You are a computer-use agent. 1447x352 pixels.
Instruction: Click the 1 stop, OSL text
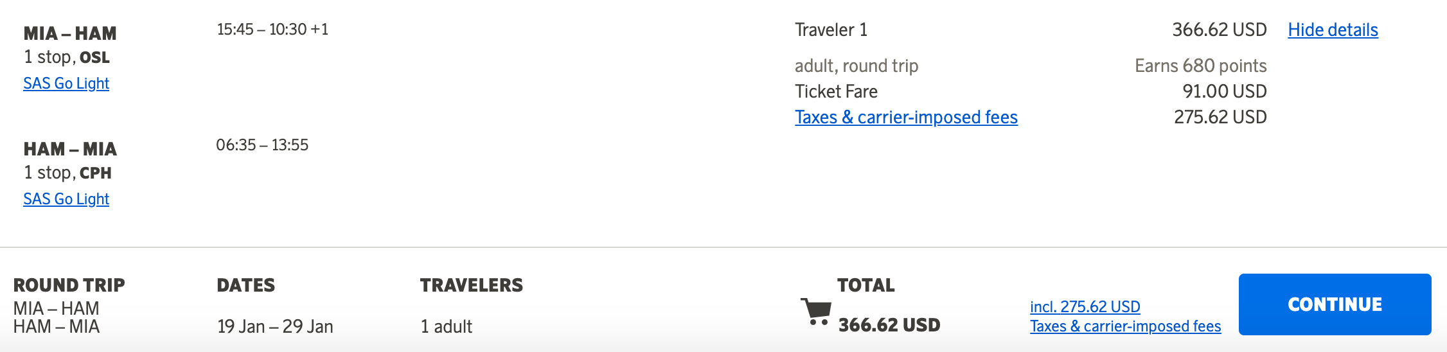click(67, 57)
